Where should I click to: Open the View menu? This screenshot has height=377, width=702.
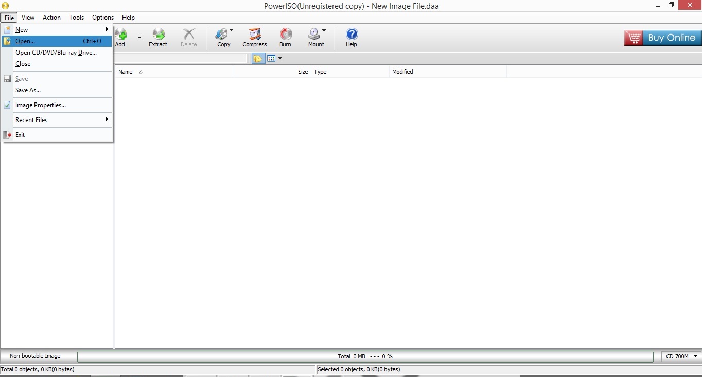pyautogui.click(x=28, y=18)
